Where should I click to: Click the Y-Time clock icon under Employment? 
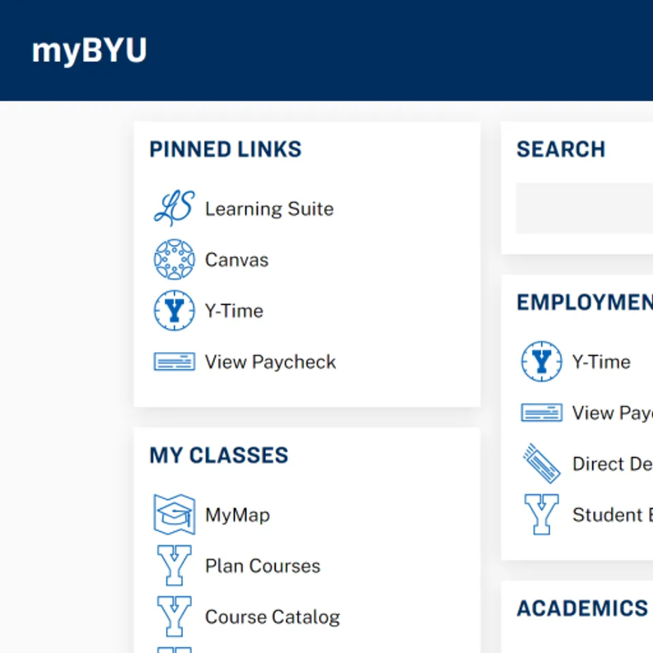[541, 361]
